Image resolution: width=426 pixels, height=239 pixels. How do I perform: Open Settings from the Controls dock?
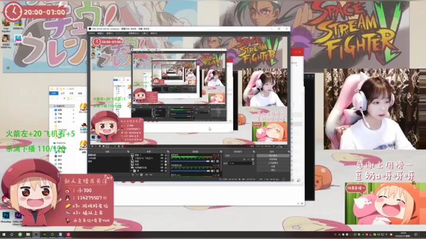pos(273,166)
